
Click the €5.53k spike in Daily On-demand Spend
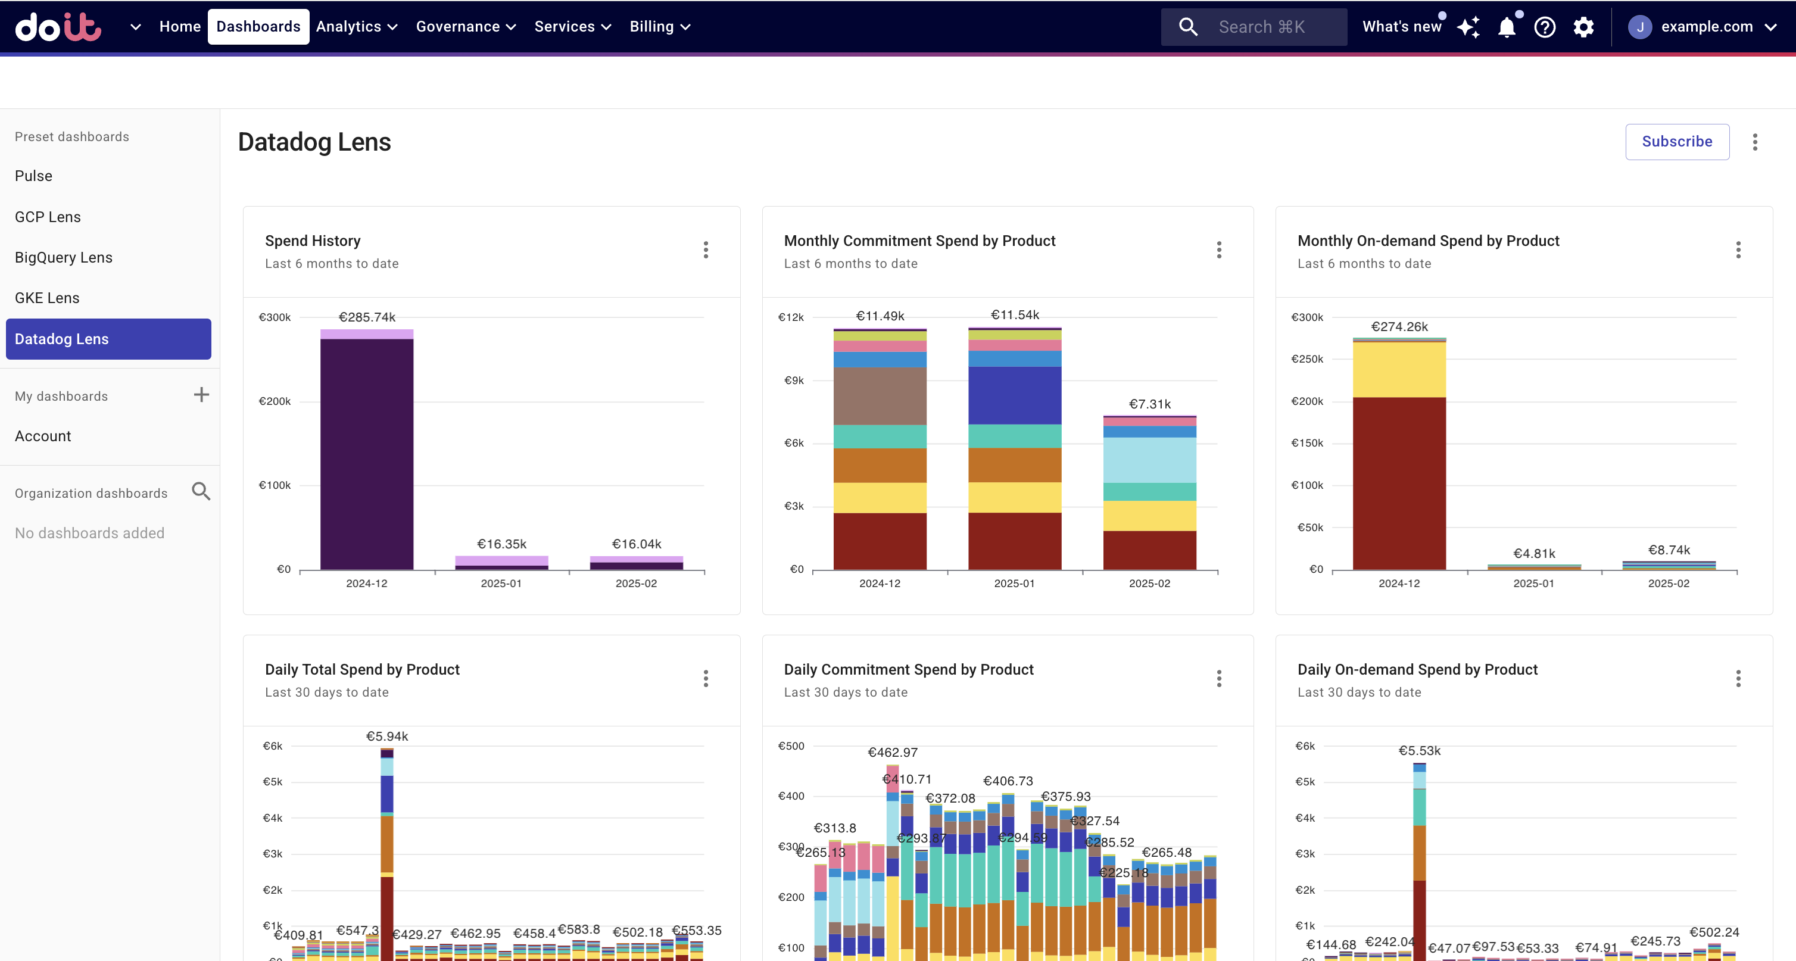(x=1420, y=862)
